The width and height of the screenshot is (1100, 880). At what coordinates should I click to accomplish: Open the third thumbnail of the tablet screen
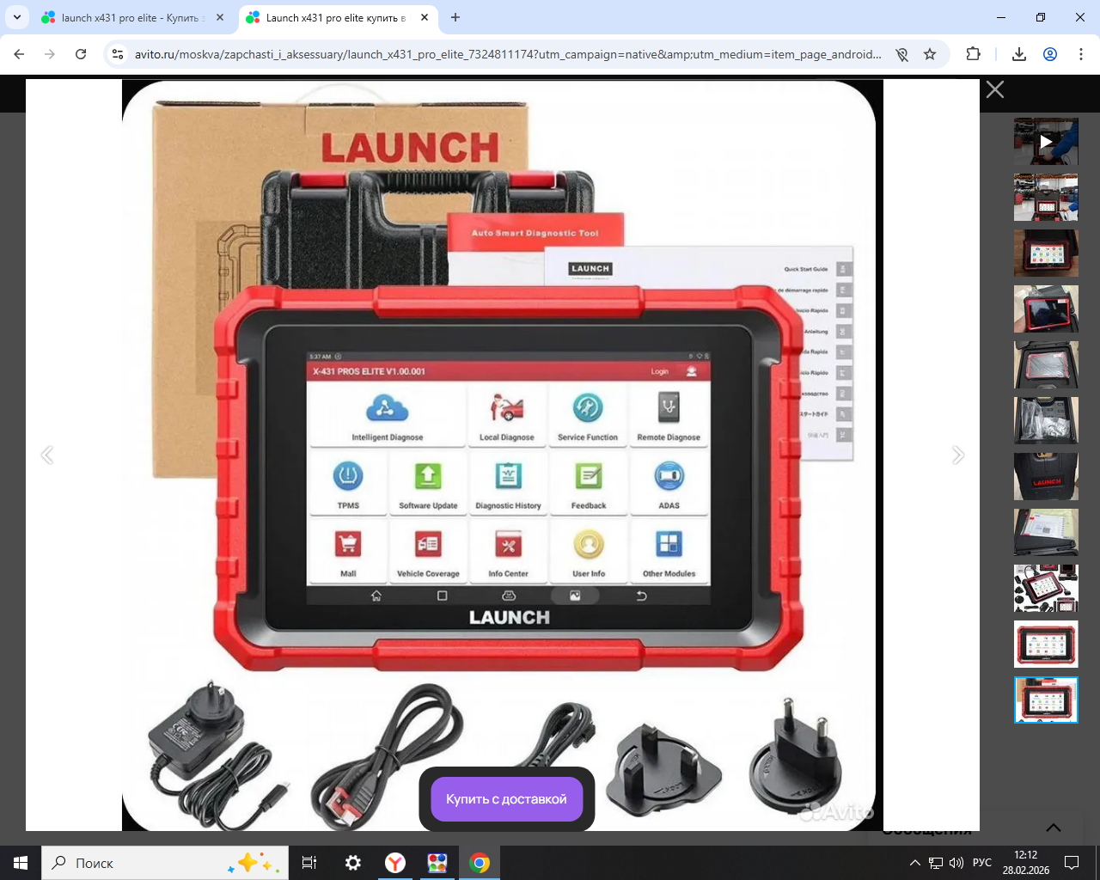(1046, 254)
